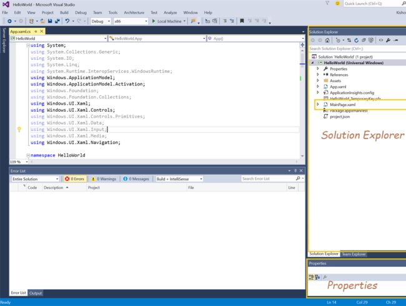Click the feedback smiley icon in title bar
This screenshot has width=406, height=306.
337,3
